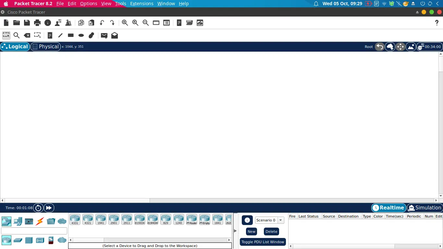
Task: Click Toggle PDU List Window button
Action: pos(263,242)
